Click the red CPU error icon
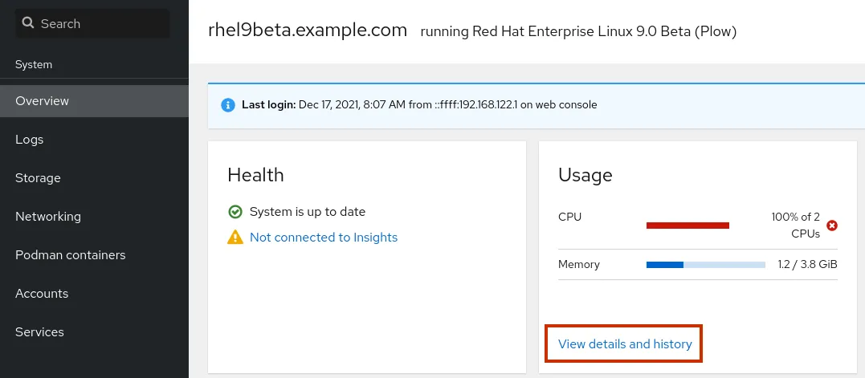865x378 pixels. point(832,226)
